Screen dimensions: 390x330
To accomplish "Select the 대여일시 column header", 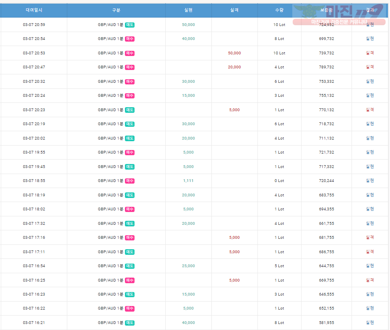I will coord(34,10).
